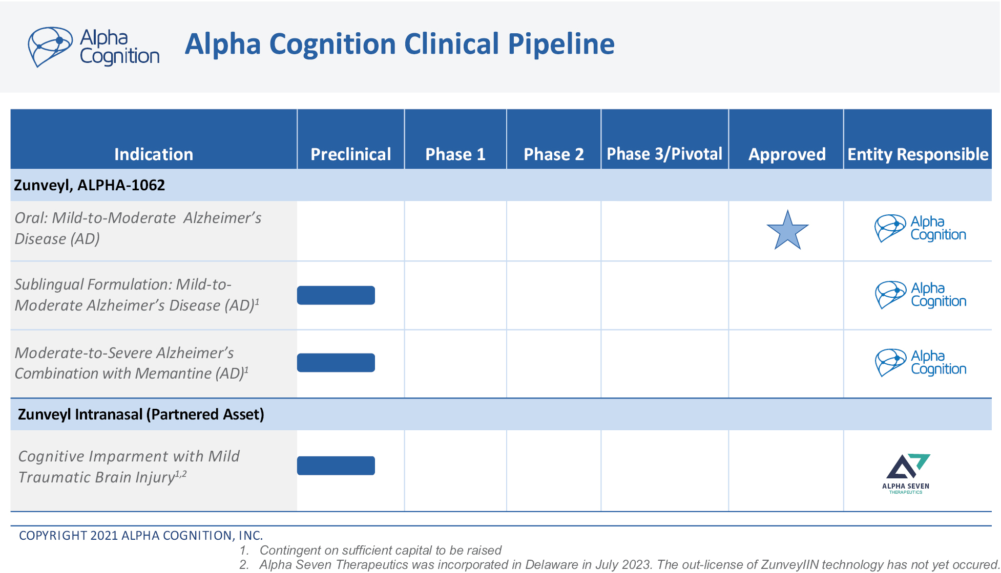Image resolution: width=1001 pixels, height=573 pixels.
Task: Click the Traumatic Brain Injury preclinical bar
Action: pos(336,466)
